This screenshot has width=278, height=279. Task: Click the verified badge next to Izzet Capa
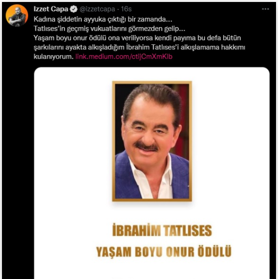pyautogui.click(x=73, y=9)
